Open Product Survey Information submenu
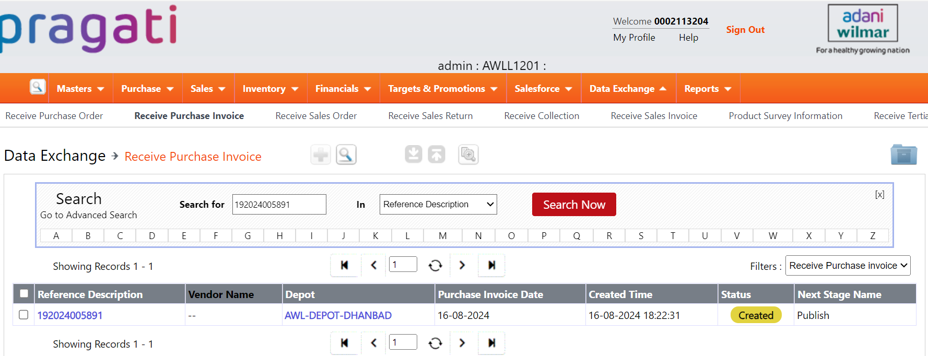Image resolution: width=928 pixels, height=356 pixels. pyautogui.click(x=785, y=116)
